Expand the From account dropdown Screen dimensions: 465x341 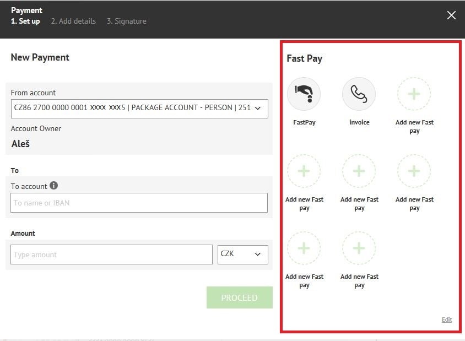[x=139, y=109]
